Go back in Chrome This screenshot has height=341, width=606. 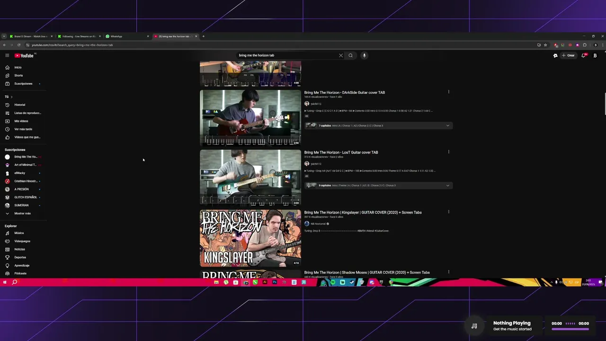(x=4, y=45)
